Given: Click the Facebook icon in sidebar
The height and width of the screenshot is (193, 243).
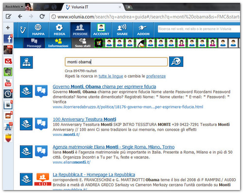Looking at the screenshot, I should [8, 39].
